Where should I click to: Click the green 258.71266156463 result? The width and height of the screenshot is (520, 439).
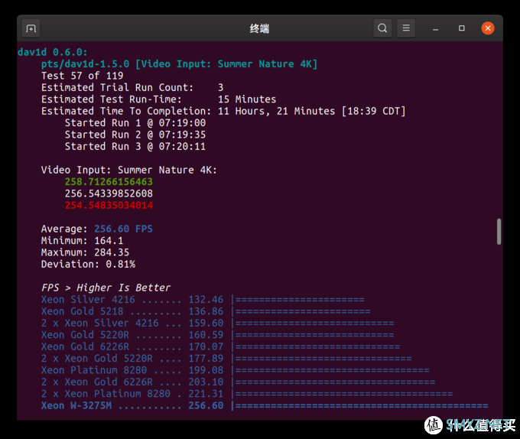pos(109,182)
